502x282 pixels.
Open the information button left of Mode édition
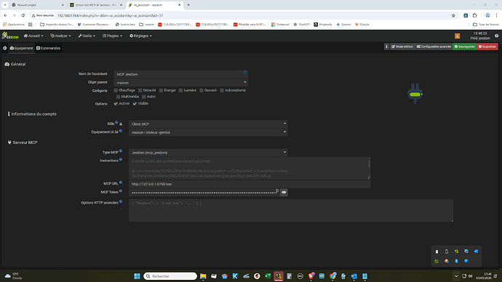click(386, 47)
